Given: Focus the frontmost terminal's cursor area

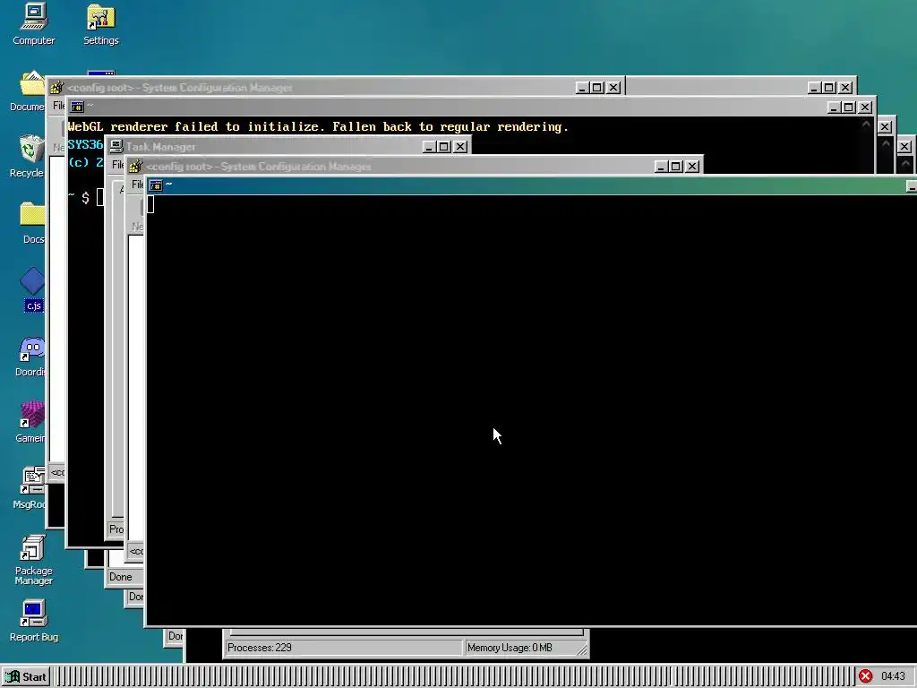Looking at the screenshot, I should click(x=150, y=204).
